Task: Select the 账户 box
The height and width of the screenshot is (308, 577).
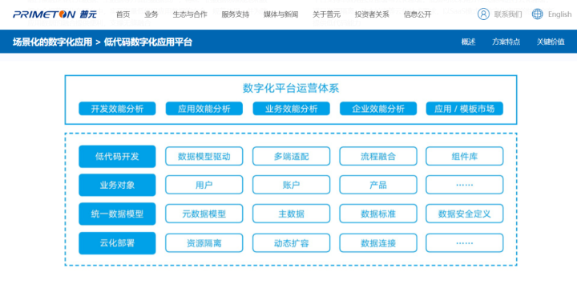Action: (291, 185)
